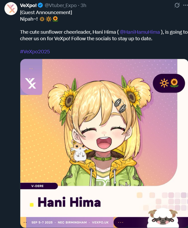Click the Hani Hima name title

point(69,202)
